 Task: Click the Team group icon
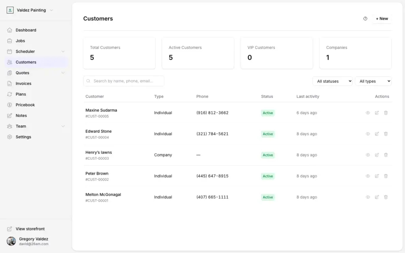[x=9, y=126]
